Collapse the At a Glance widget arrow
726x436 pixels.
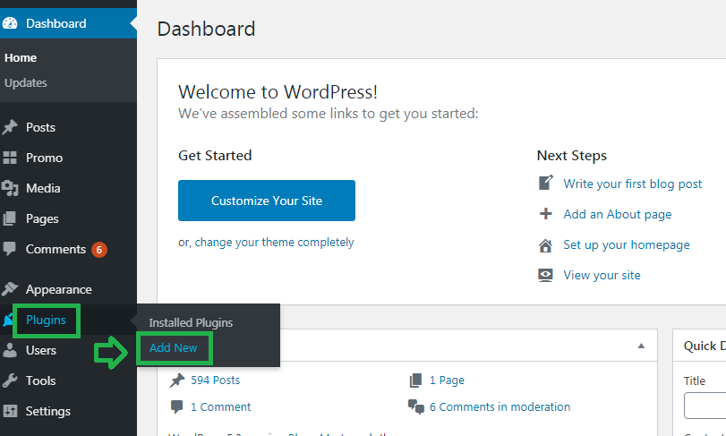(x=641, y=346)
